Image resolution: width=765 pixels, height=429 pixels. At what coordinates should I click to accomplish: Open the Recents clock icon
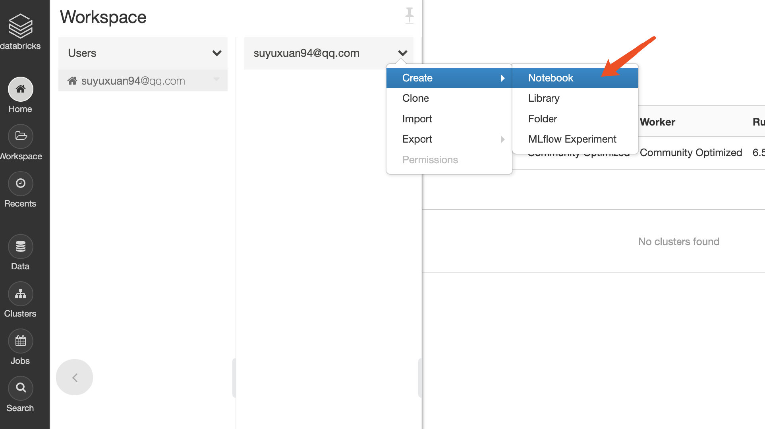[x=20, y=184]
